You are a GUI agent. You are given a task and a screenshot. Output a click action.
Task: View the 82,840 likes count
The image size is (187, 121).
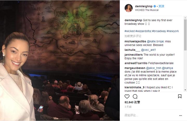[132, 102]
